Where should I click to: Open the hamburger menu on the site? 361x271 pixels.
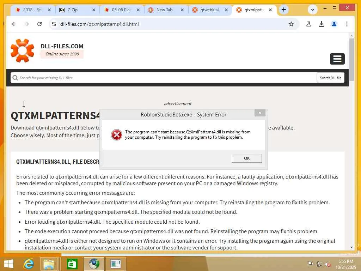click(337, 59)
